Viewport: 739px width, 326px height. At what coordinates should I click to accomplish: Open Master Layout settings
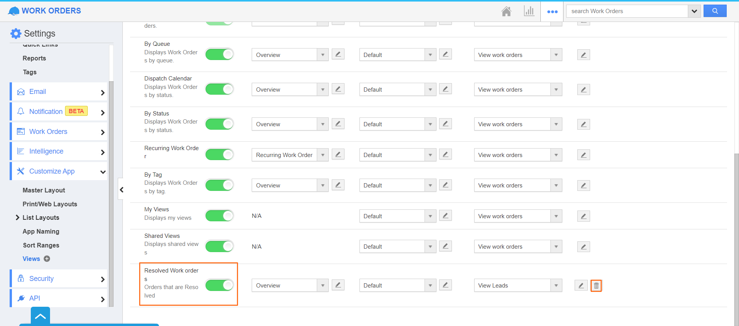(x=44, y=190)
